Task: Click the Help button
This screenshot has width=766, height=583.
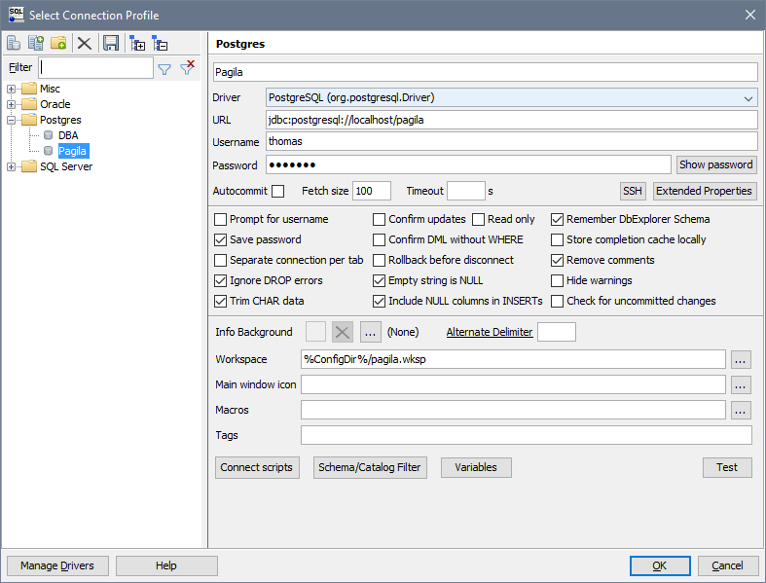Action: 166,565
